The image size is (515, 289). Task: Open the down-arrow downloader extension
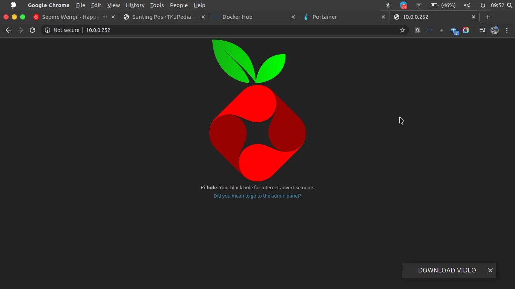point(441,30)
